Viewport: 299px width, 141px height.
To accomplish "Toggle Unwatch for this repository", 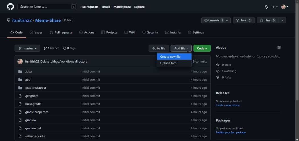I will (216, 20).
